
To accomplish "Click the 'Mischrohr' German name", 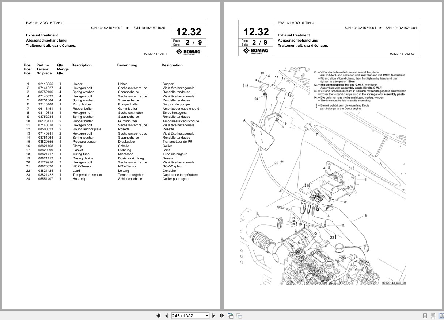I will pos(125,154).
